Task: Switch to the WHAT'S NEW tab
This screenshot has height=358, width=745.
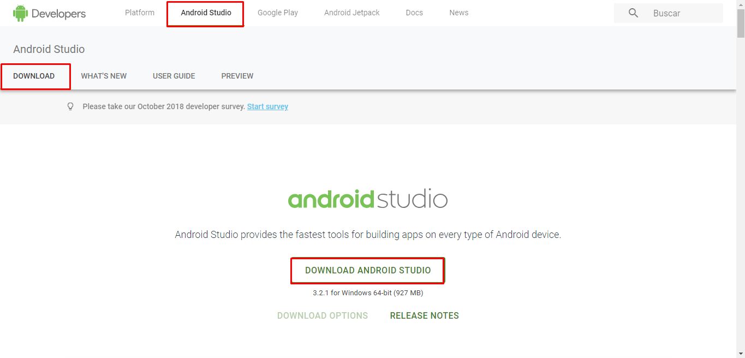Action: pyautogui.click(x=104, y=76)
